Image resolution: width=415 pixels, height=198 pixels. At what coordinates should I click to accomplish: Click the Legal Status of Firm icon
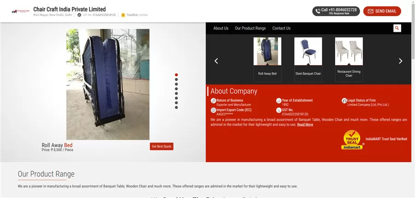(344, 101)
